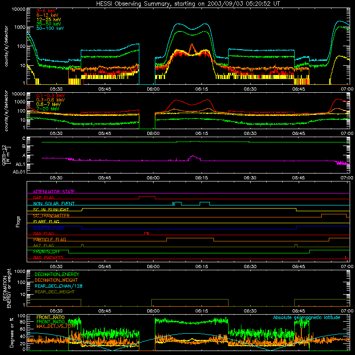This screenshot has width=355, height=355.
Task: Click the A0.1 tick label on GOES axis
Action: (20, 164)
